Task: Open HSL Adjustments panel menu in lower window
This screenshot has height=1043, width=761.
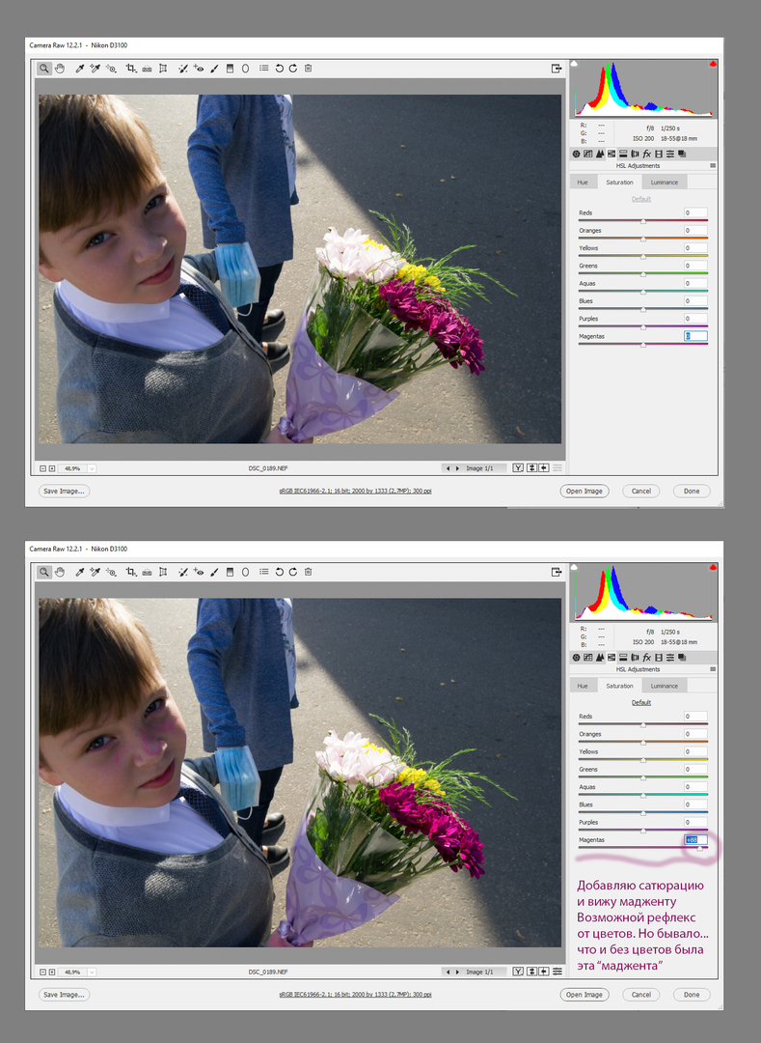Action: [713, 669]
